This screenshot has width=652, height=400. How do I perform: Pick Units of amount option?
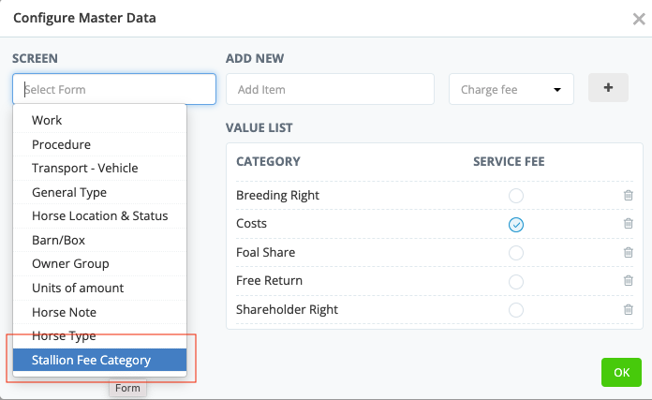78,288
